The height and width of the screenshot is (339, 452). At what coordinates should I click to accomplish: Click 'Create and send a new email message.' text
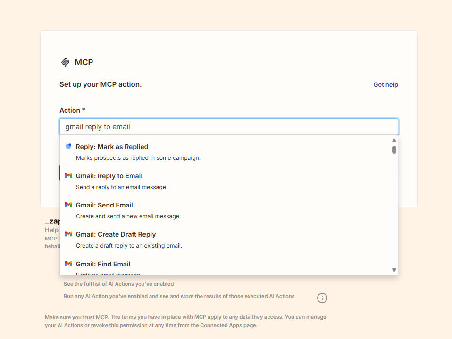click(x=128, y=216)
